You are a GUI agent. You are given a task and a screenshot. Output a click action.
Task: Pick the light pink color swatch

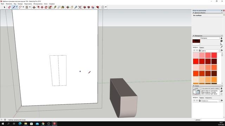click(196, 55)
